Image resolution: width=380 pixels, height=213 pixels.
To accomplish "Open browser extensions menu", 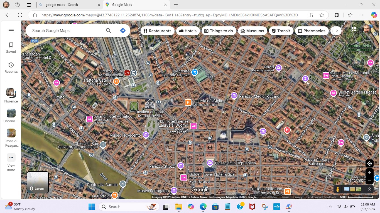I will pyautogui.click(x=337, y=15).
